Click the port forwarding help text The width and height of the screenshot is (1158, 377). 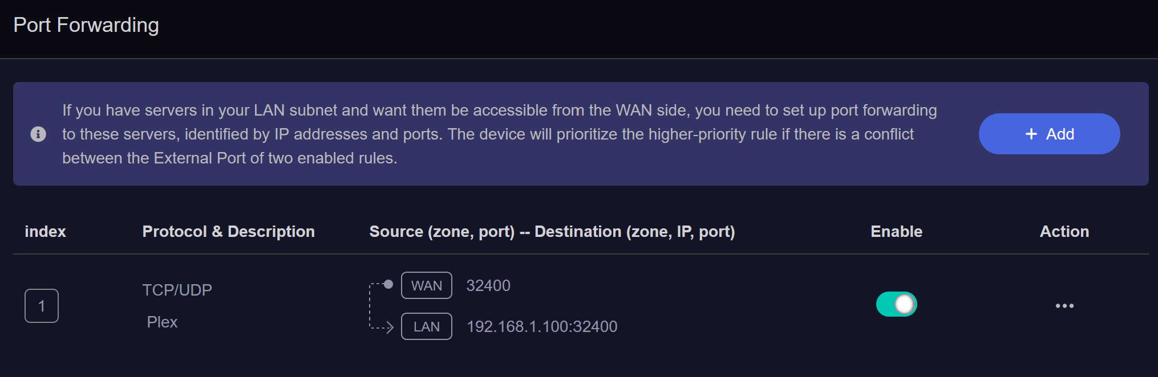tap(499, 134)
